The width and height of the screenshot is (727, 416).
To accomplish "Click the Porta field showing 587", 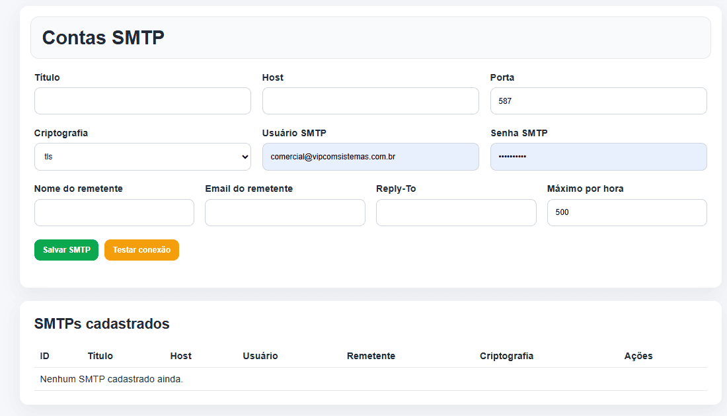I will pyautogui.click(x=598, y=101).
